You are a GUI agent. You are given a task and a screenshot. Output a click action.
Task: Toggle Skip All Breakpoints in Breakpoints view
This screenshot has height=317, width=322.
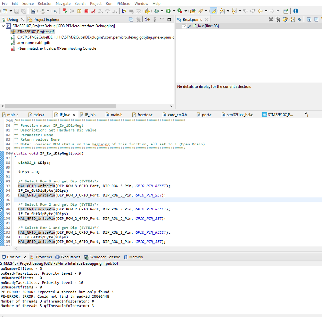pyautogui.click(x=300, y=20)
